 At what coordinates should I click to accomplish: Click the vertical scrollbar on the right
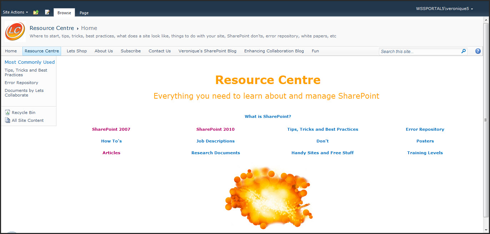click(x=486, y=120)
